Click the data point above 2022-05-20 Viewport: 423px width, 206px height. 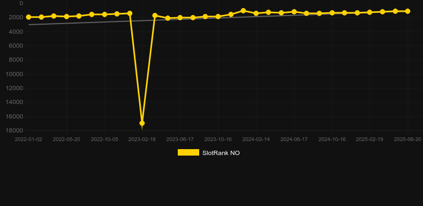click(x=66, y=17)
